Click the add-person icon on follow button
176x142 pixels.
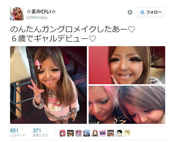tap(142, 12)
